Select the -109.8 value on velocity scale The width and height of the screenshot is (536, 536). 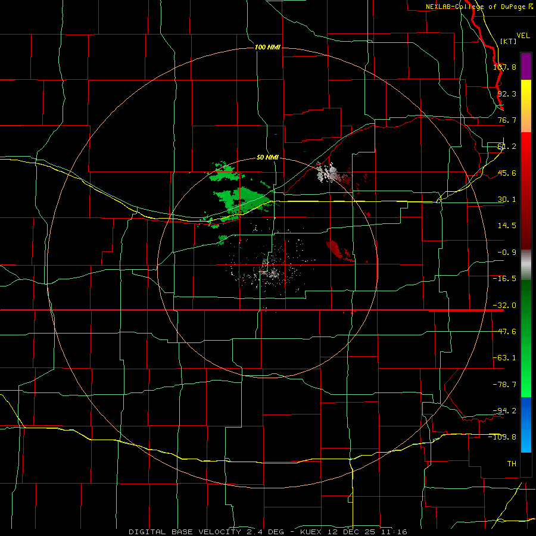pos(503,437)
